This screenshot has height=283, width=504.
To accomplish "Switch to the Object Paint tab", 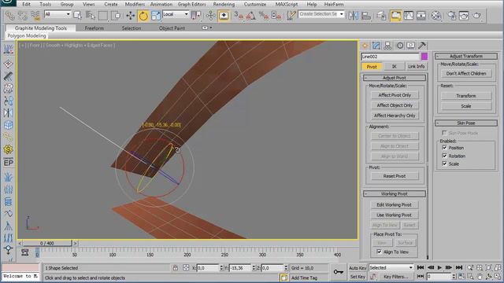I will coord(172,28).
